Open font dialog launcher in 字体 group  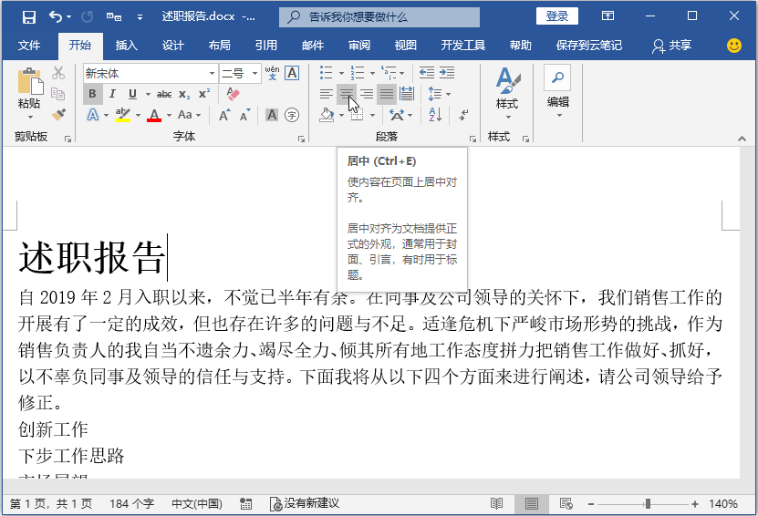click(x=301, y=139)
